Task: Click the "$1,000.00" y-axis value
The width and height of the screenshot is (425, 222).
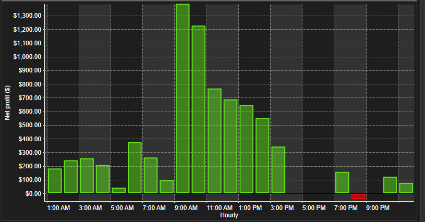Action: pos(27,57)
